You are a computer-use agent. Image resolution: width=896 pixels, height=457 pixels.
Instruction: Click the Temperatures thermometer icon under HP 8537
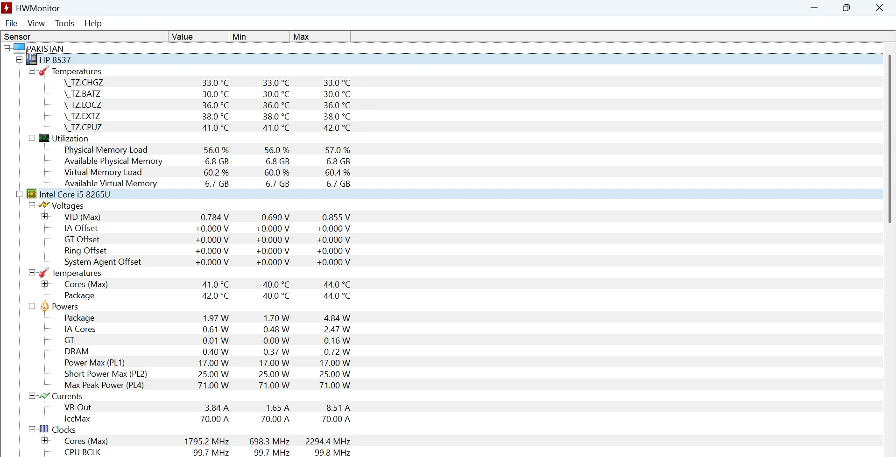click(43, 71)
